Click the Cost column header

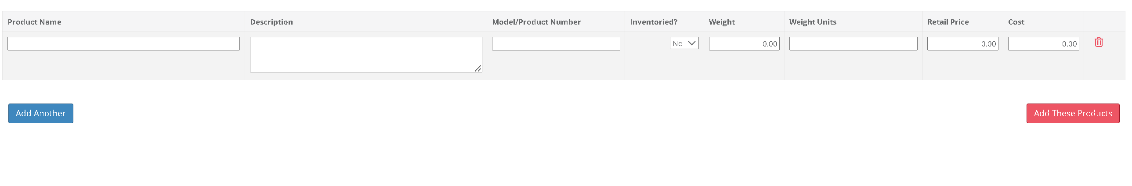point(1016,22)
